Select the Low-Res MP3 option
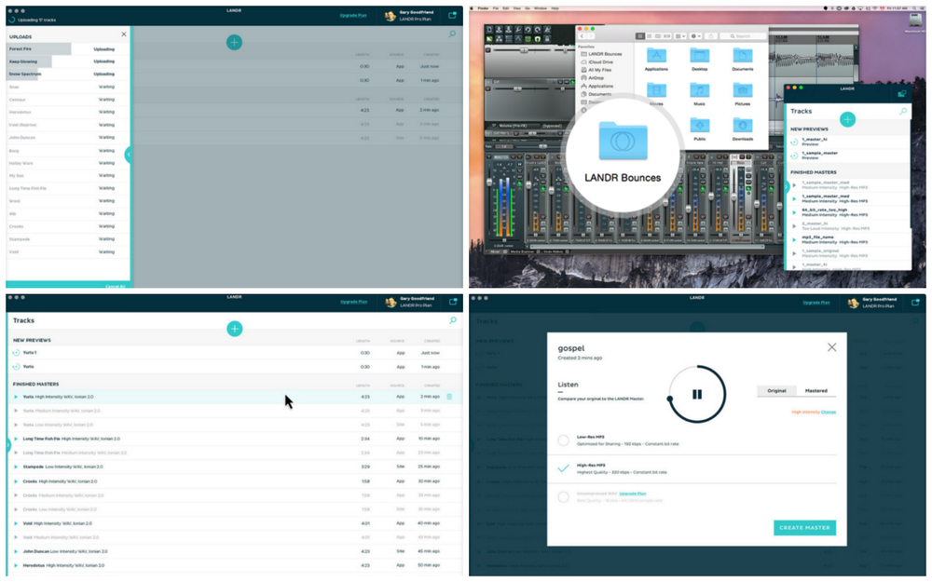The width and height of the screenshot is (932, 582). (x=563, y=440)
